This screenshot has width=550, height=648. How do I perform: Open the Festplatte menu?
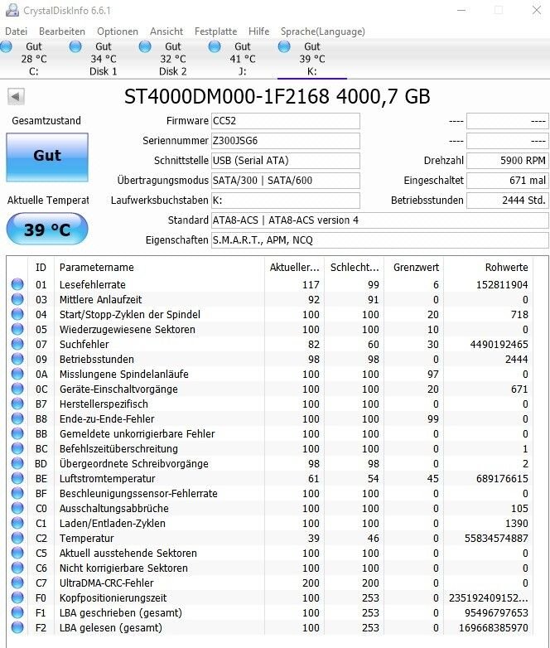[215, 31]
